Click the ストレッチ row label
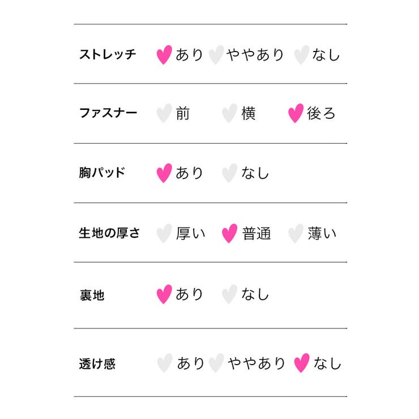Image resolution: width=419 pixels, height=419 pixels. click(108, 55)
